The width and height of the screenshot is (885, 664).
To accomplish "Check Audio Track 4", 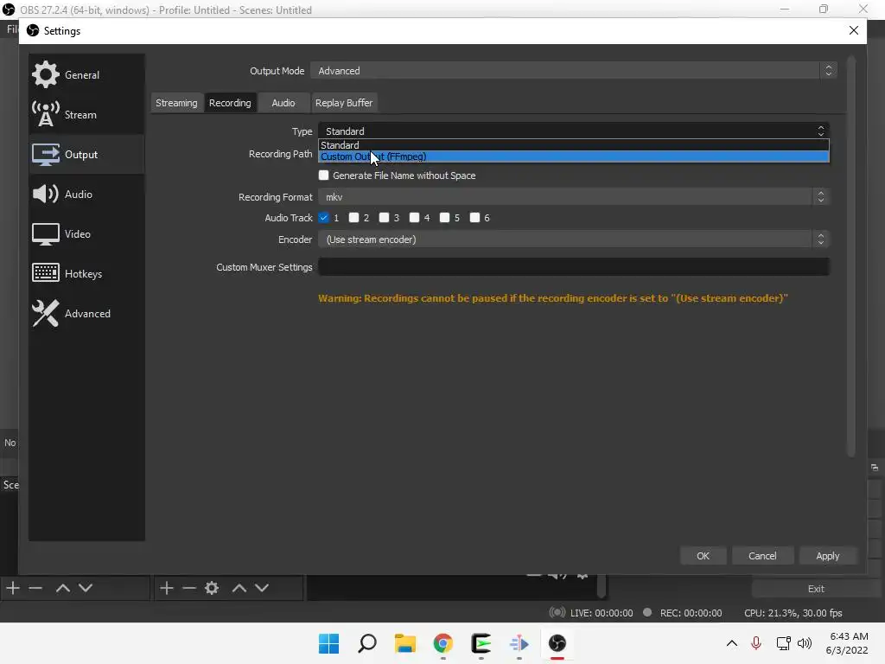I will 414,218.
